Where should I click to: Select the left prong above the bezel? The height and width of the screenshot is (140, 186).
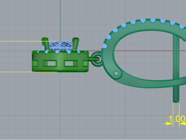click(x=45, y=44)
